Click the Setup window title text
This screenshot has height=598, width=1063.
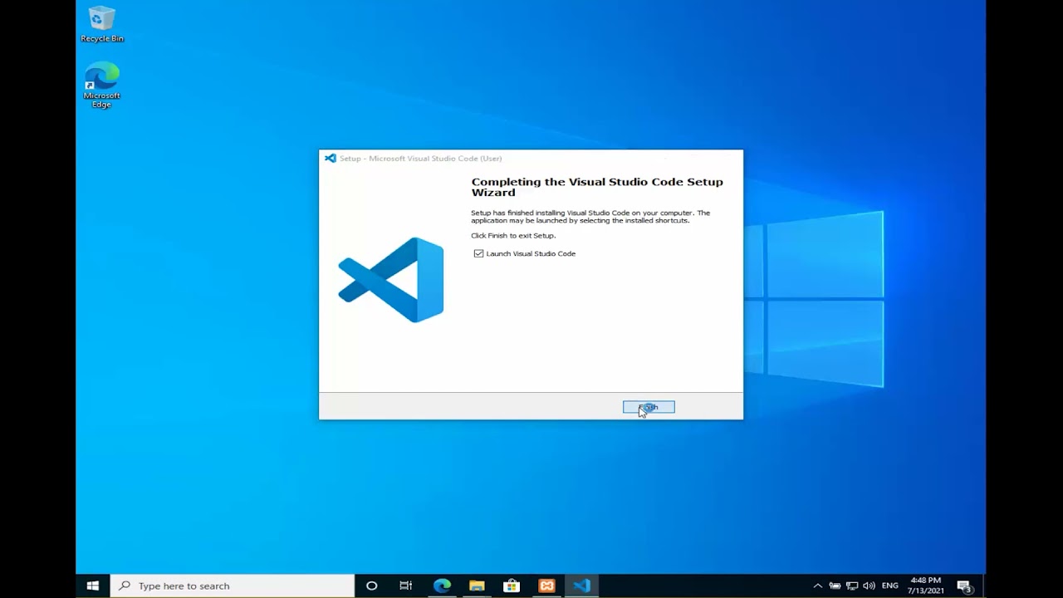[420, 159]
